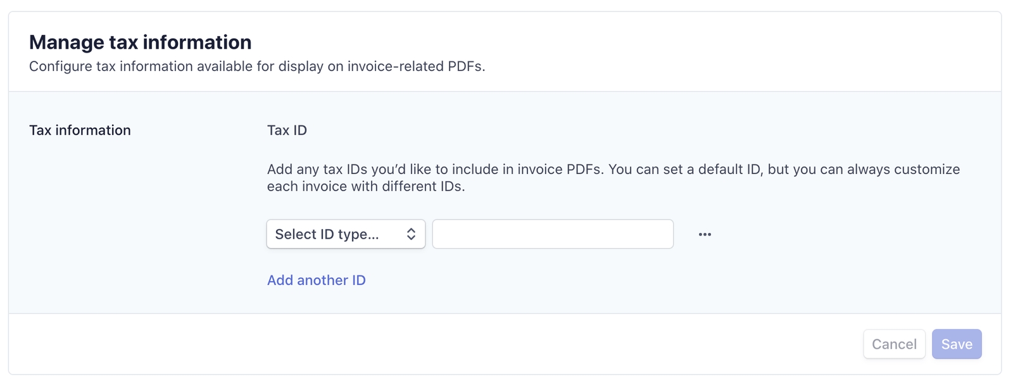Click the double-arrow icon on the ID selector
Viewport: 1013px width, 388px height.
click(x=411, y=234)
